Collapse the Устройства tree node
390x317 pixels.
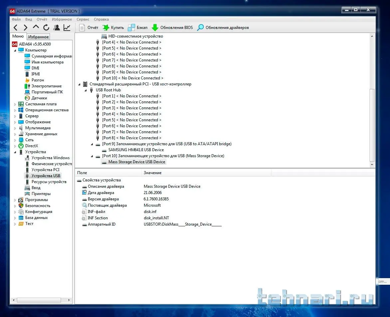click(15, 152)
